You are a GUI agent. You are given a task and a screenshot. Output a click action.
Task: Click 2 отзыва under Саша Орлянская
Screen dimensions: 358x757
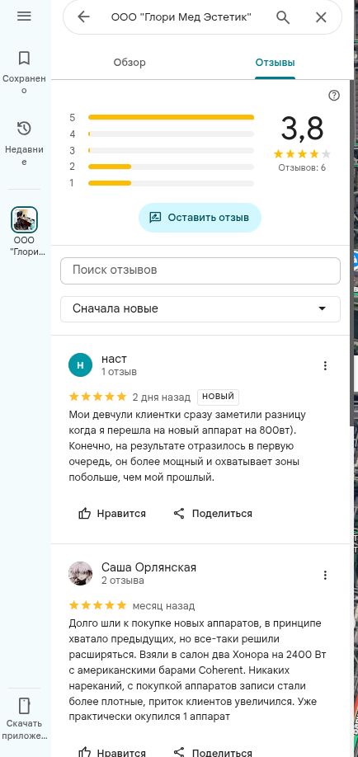123,581
